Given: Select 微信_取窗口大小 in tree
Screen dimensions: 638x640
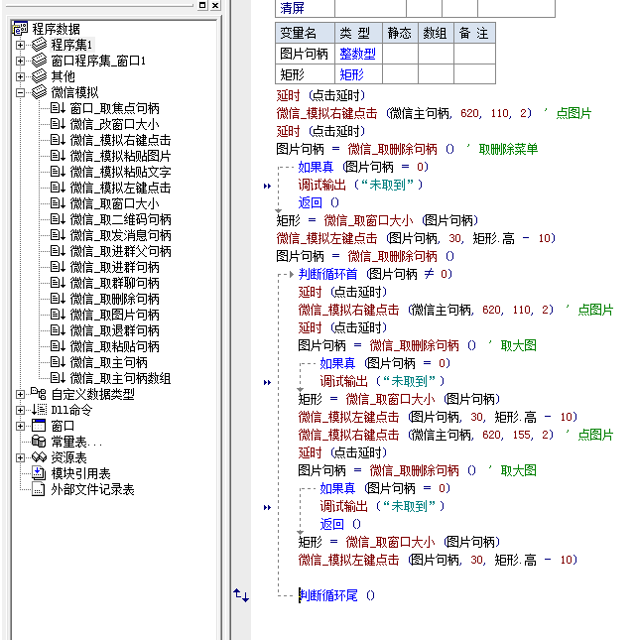Looking at the screenshot, I should (115, 203).
